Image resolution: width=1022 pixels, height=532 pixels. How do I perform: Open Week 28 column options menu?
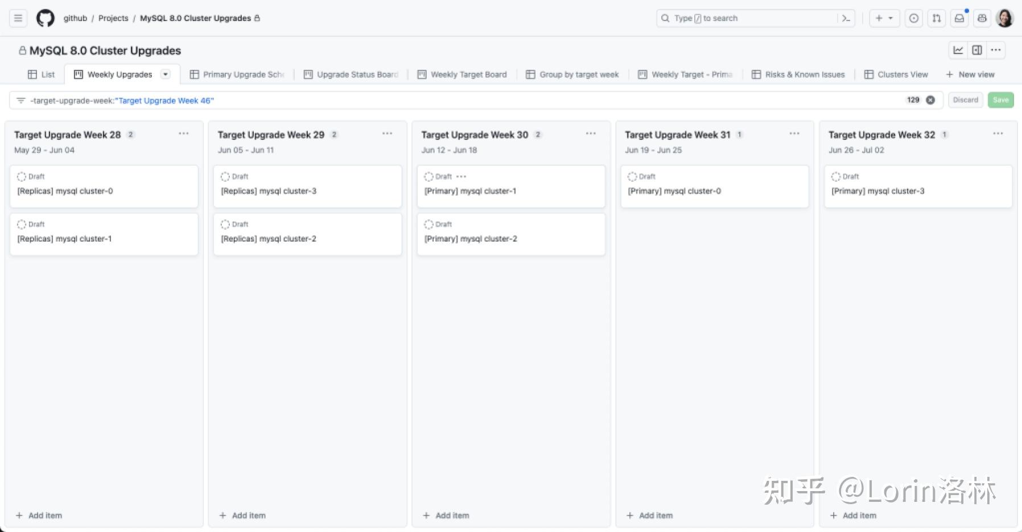point(184,134)
